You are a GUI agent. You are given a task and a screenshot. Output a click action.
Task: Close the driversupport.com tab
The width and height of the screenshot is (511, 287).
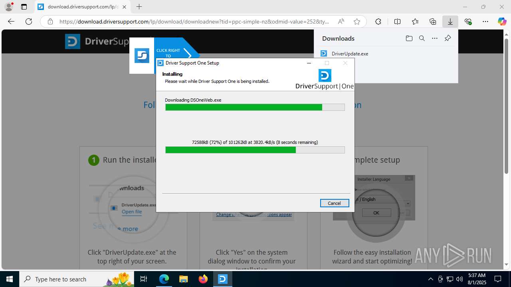pos(124,7)
